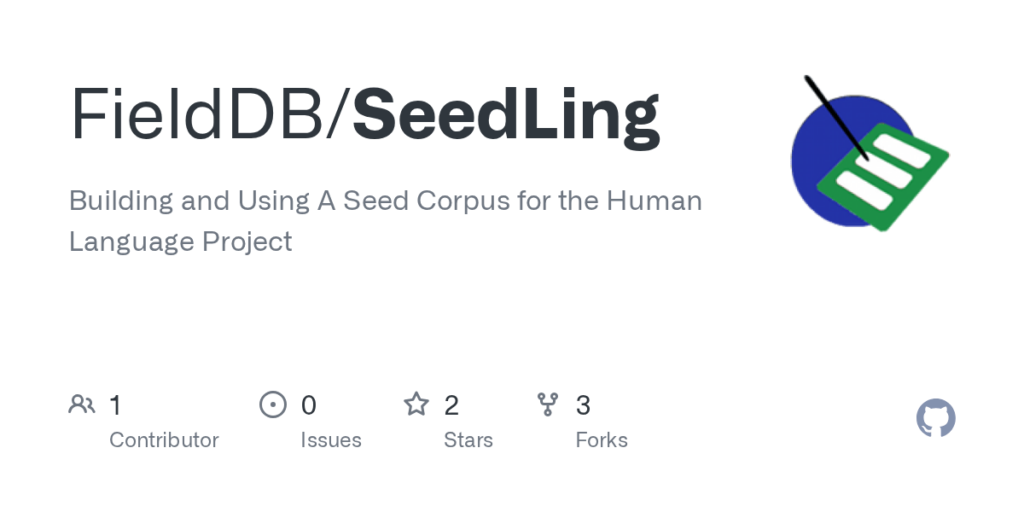
Task: Select the "Stars" label
Action: tap(468, 440)
